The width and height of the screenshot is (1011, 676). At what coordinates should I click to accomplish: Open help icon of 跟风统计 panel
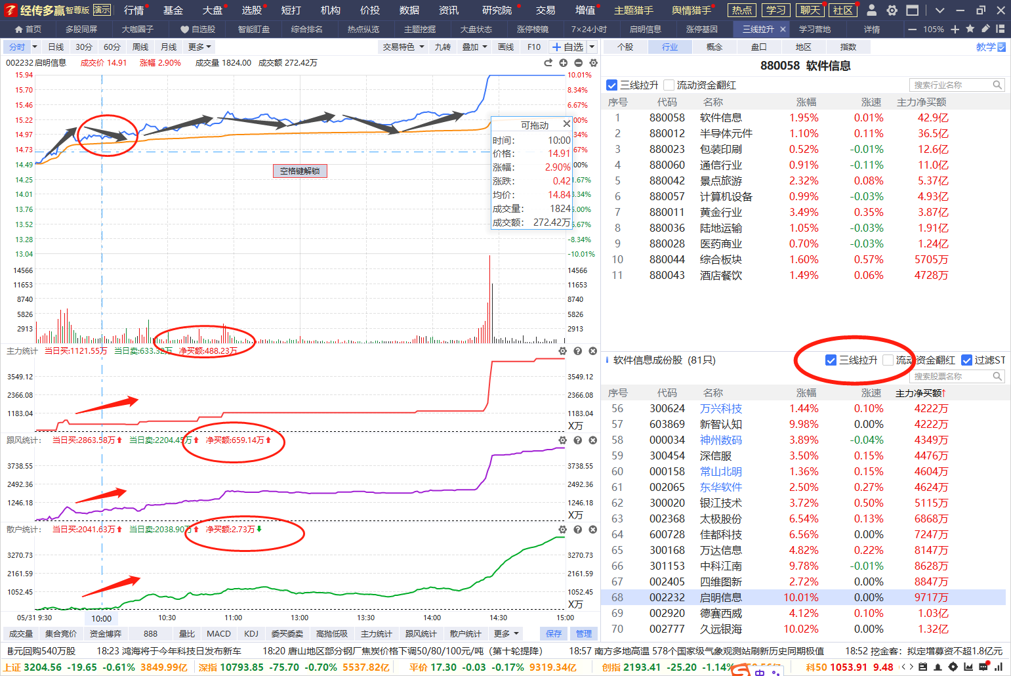tap(577, 440)
